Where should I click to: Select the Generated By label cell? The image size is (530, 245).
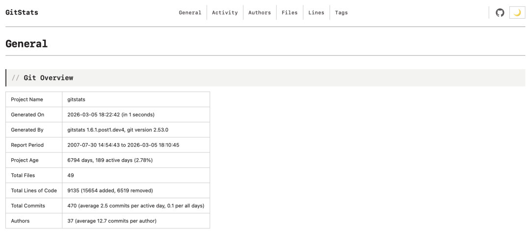34,130
